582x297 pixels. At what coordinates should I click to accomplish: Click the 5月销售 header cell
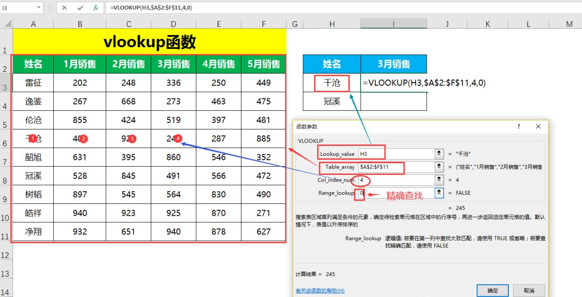point(264,64)
